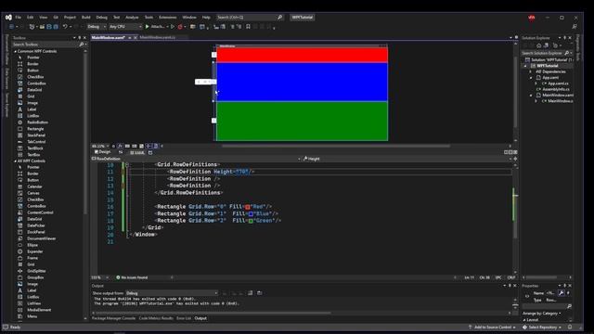The height and width of the screenshot is (334, 594).
Task: Open the File menu
Action: [19, 17]
